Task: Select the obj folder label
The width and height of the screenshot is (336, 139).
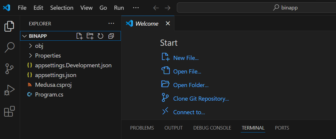Action: (x=39, y=46)
